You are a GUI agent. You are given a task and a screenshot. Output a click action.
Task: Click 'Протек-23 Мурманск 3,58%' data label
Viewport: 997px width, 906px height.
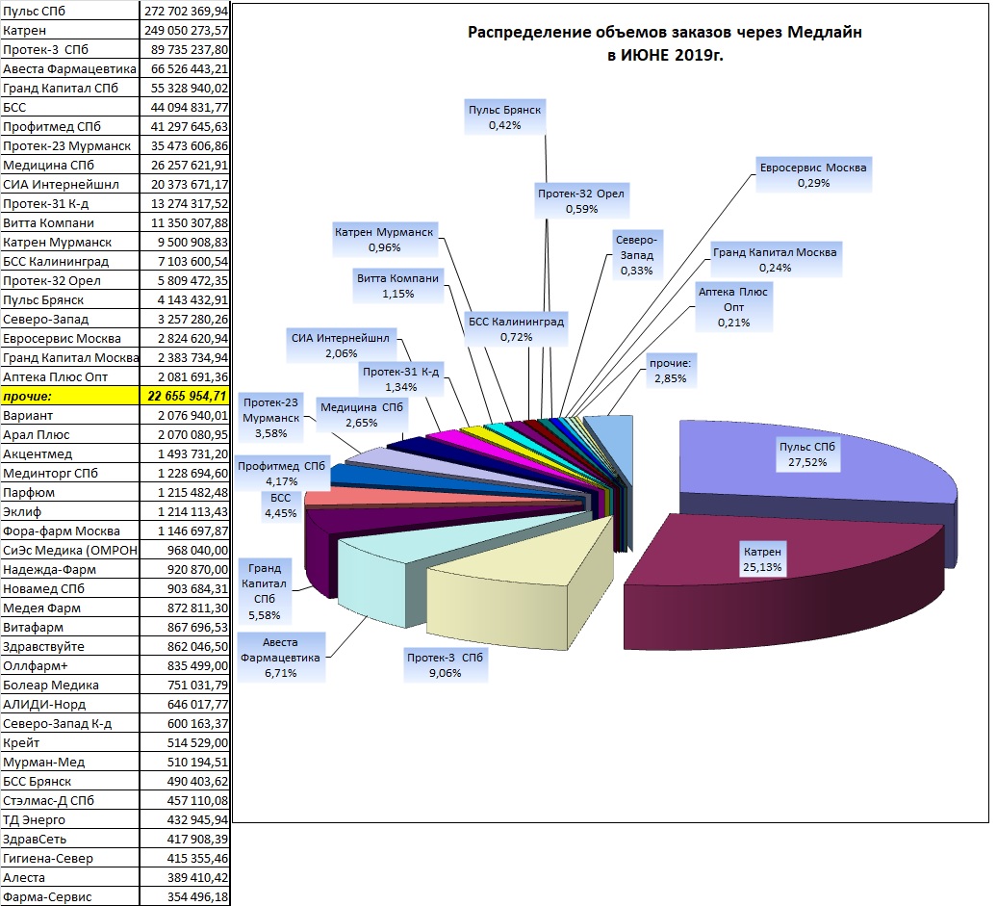[x=270, y=418]
